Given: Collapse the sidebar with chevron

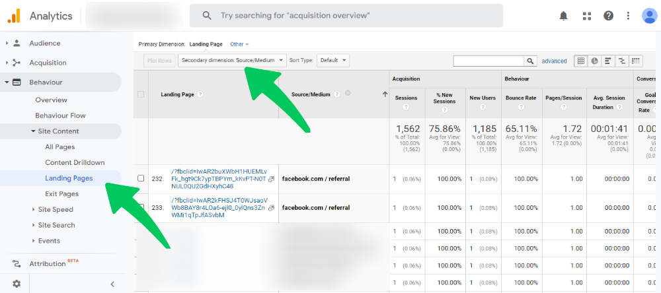Looking at the screenshot, I should click(112, 284).
